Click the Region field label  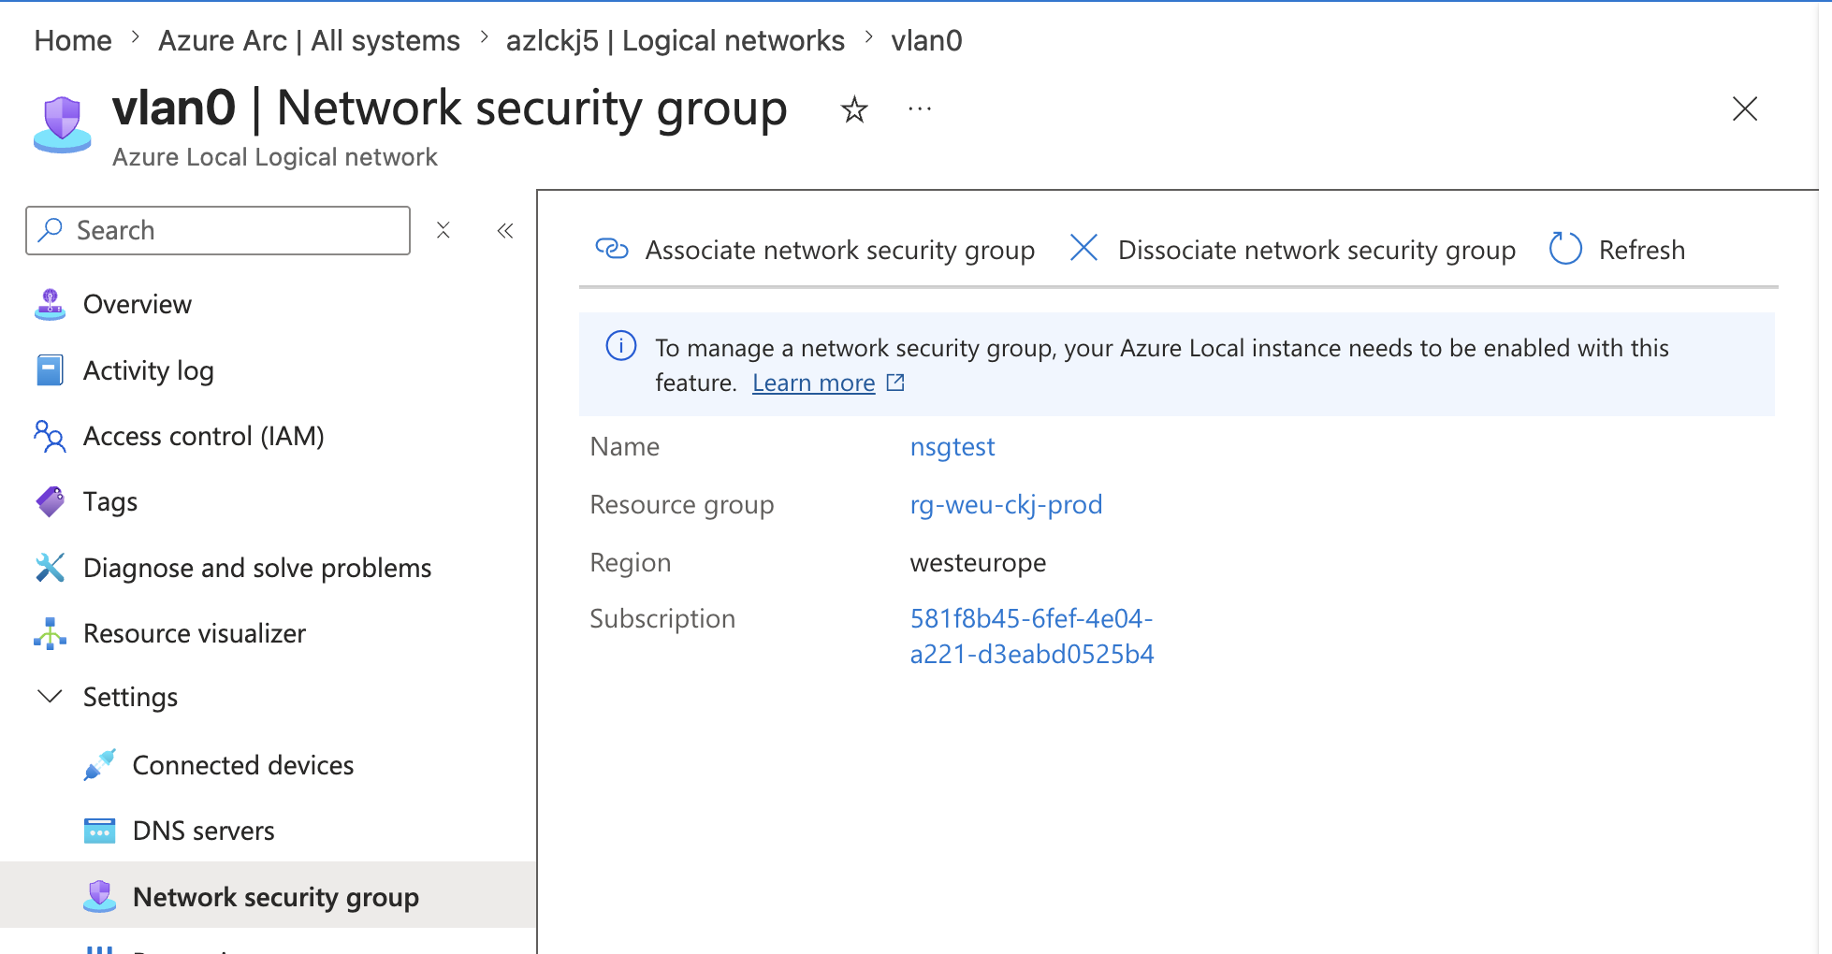coord(631,563)
